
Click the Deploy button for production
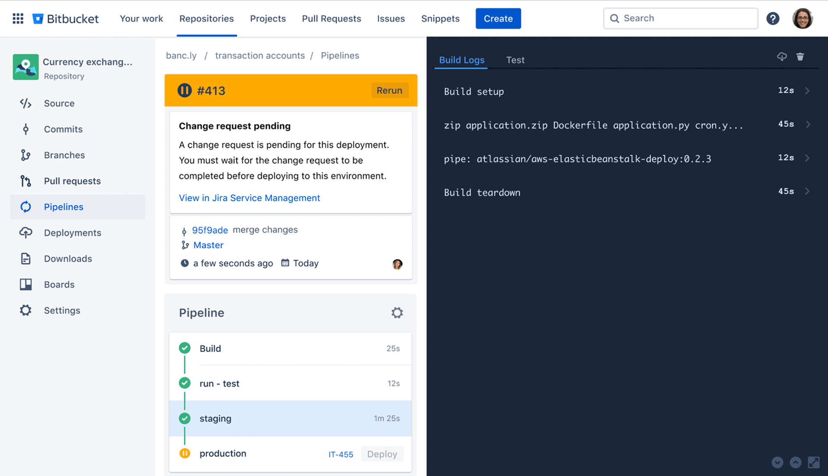383,453
